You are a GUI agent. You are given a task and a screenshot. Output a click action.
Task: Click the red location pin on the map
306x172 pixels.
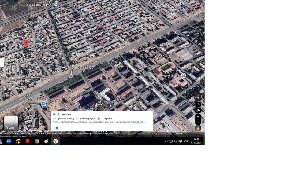click(26, 43)
